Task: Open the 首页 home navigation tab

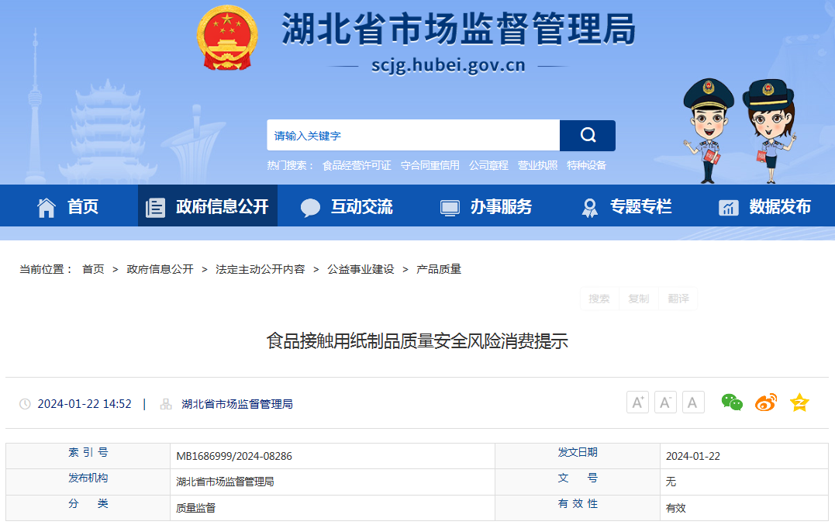Action: coord(68,207)
